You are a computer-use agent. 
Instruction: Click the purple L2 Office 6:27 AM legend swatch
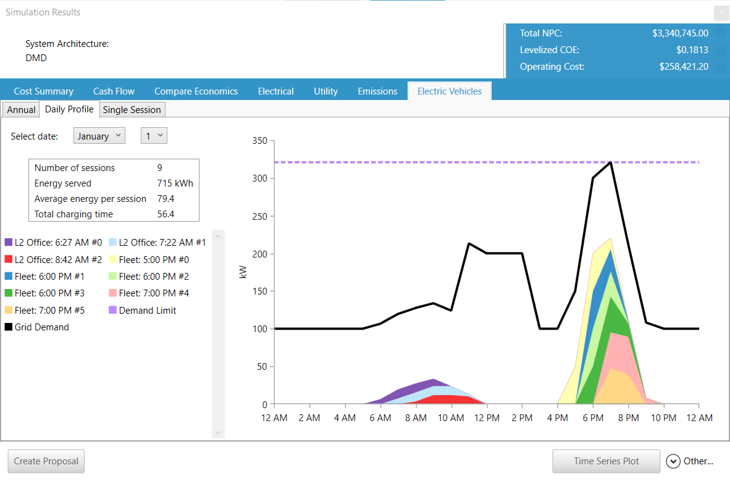click(9, 243)
